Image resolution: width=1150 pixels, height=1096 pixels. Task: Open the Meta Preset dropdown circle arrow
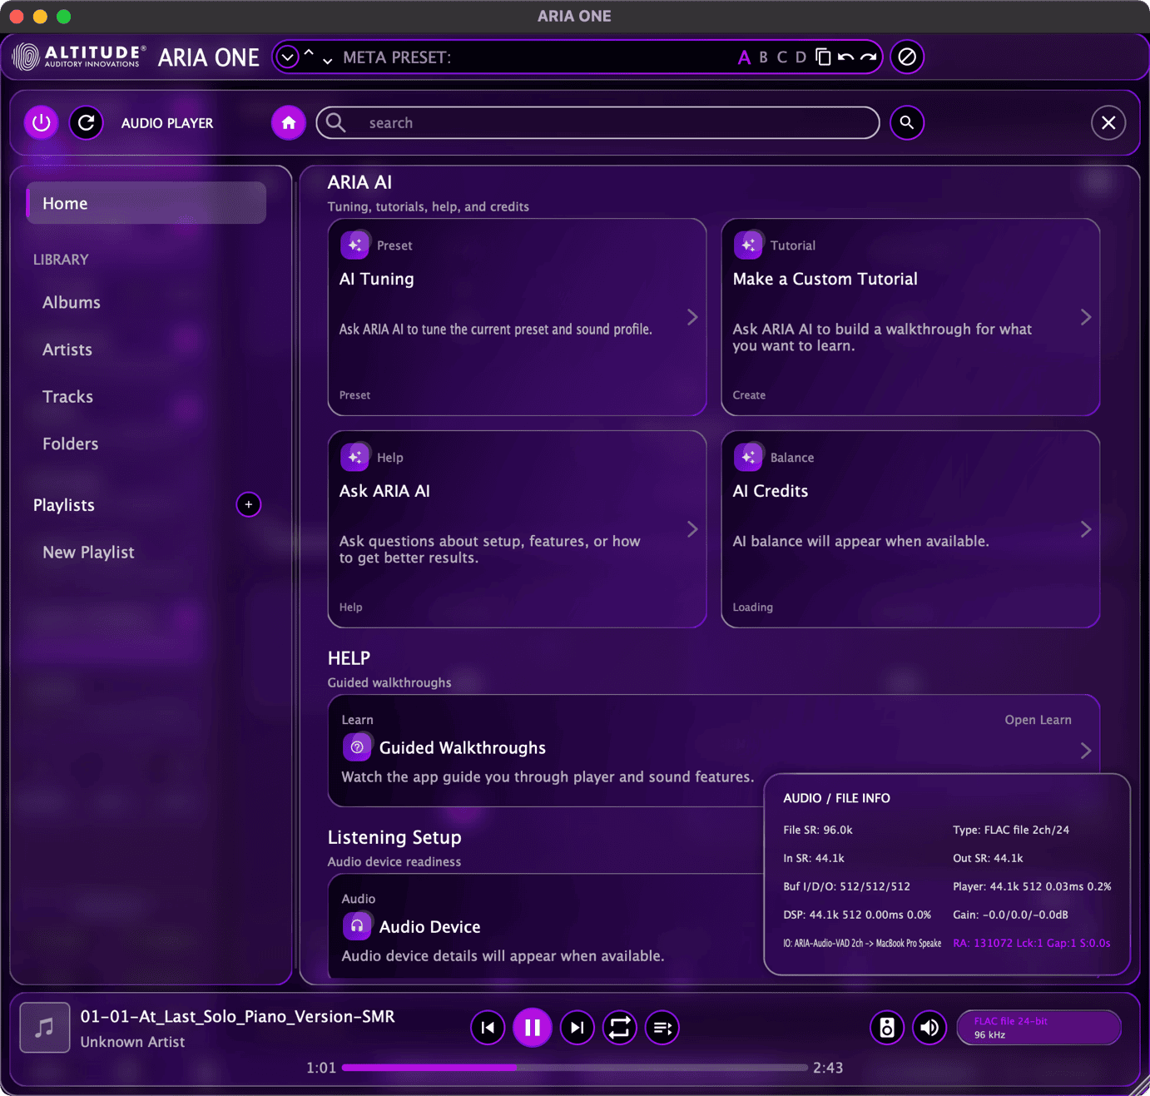[x=288, y=57]
